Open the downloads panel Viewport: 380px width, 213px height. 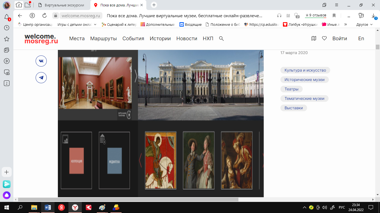pyautogui.click(x=374, y=16)
